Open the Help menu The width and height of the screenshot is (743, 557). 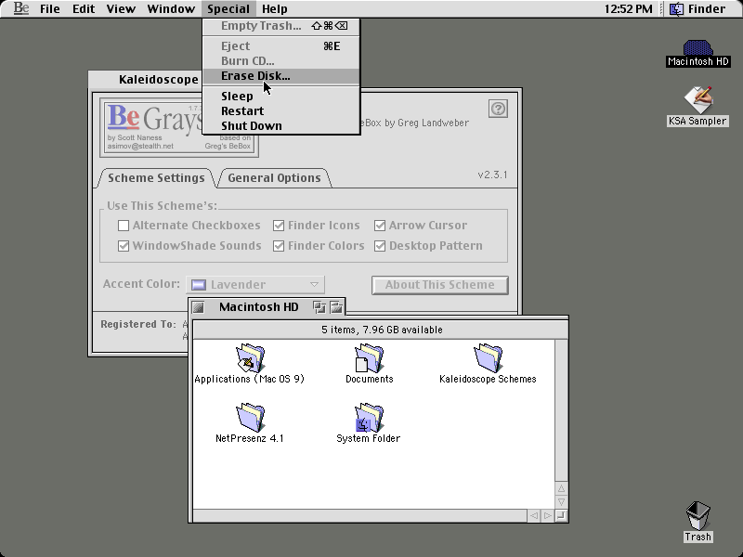(x=275, y=9)
